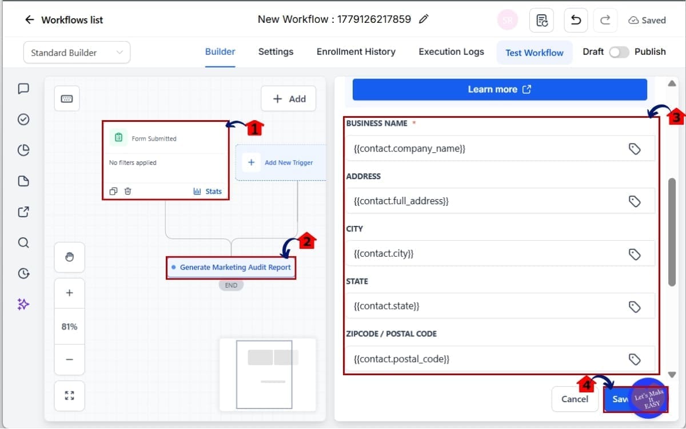Select the hand pan tool

pos(70,257)
